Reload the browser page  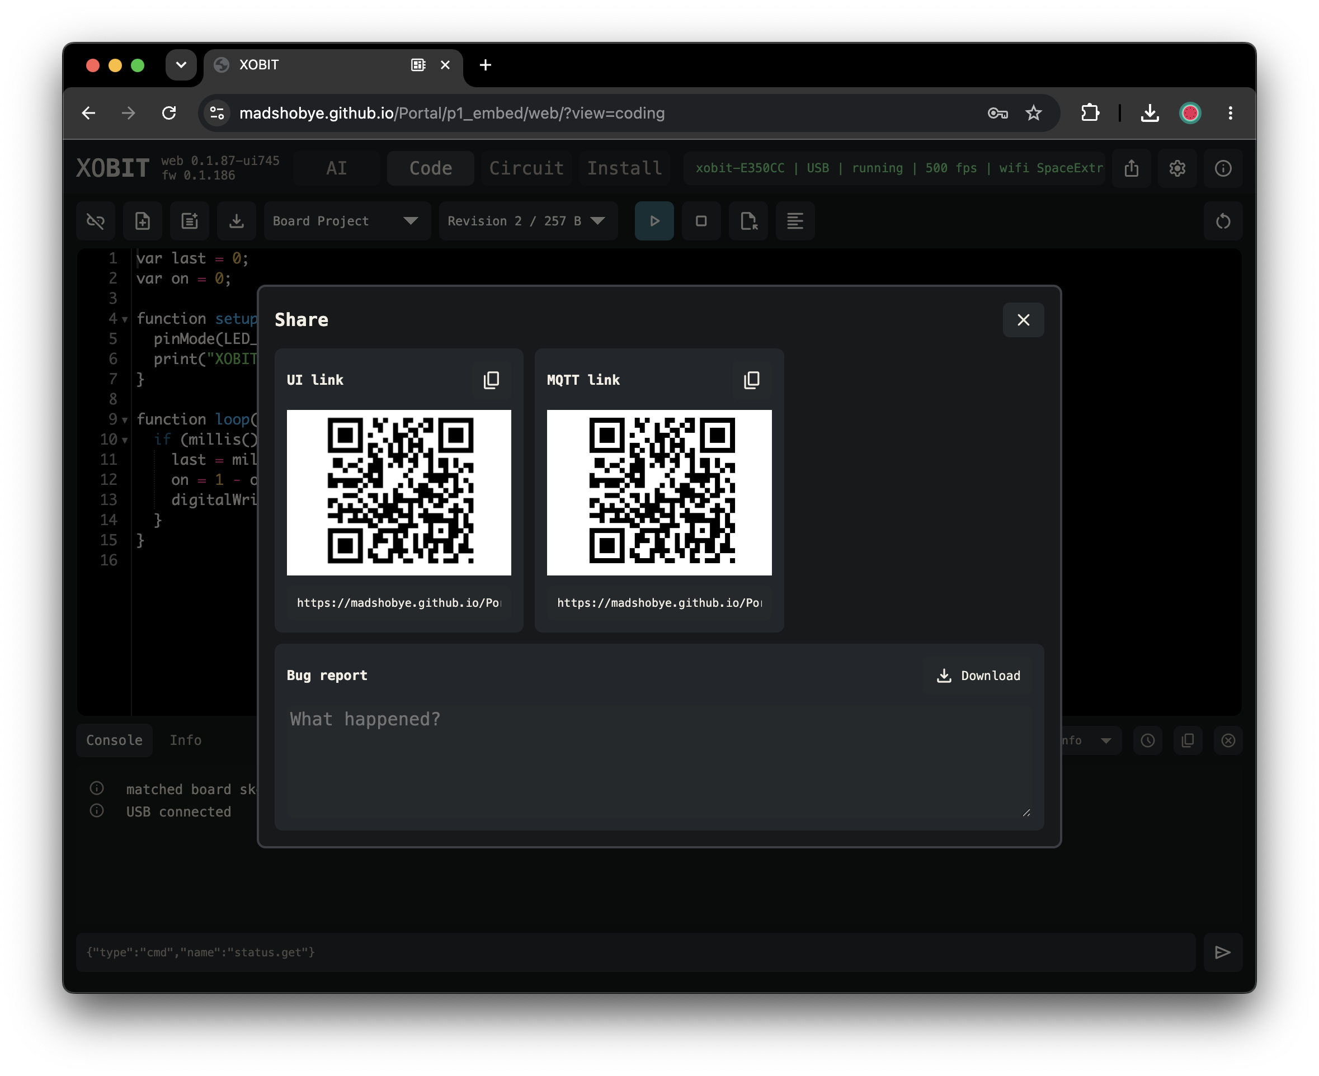(169, 113)
